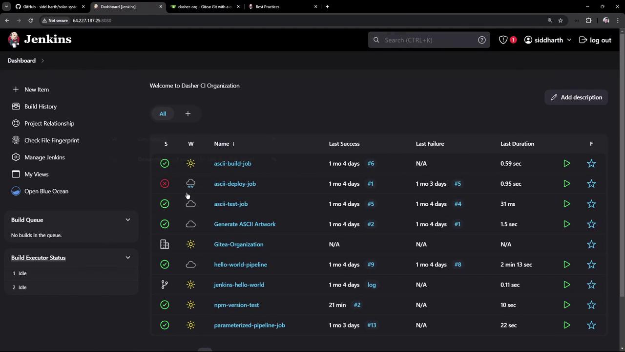This screenshot has height=352, width=625.
Task: Click the search help question mark icon
Action: click(x=481, y=40)
